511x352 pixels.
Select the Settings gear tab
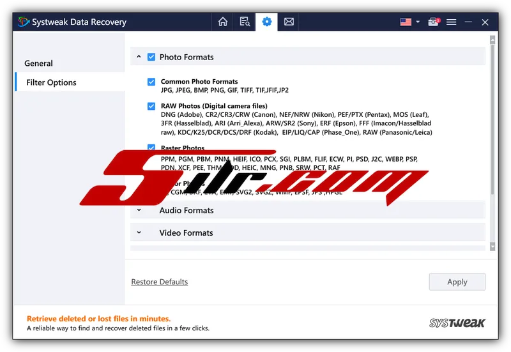click(x=266, y=22)
